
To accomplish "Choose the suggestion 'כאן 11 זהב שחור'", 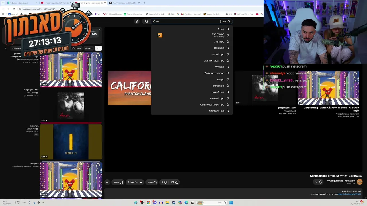I will 192,111.
